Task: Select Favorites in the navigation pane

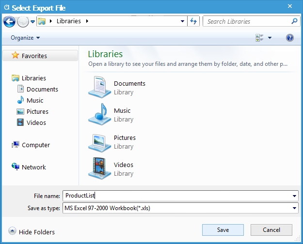Action: 40,56
